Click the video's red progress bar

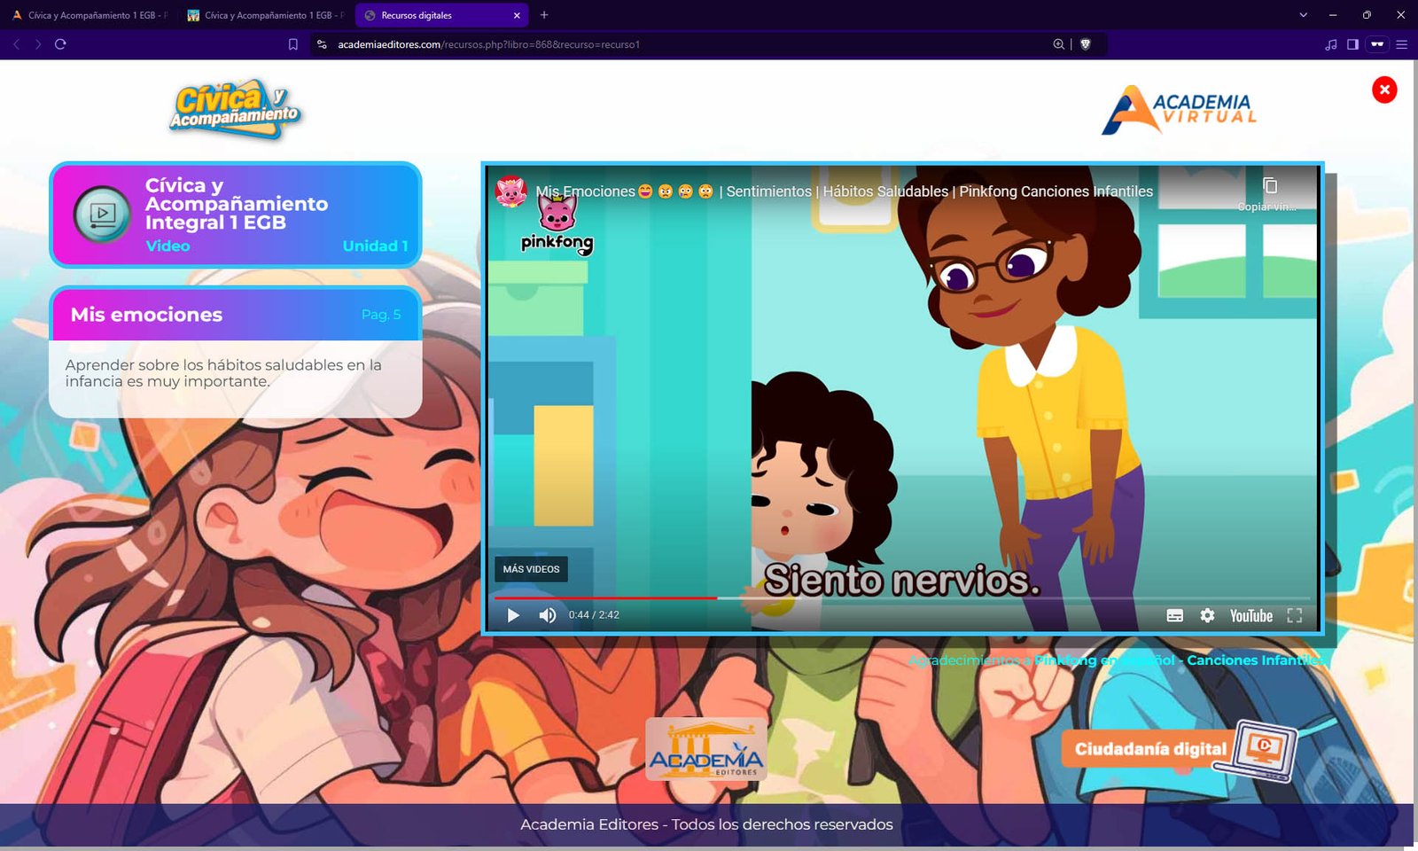[605, 598]
